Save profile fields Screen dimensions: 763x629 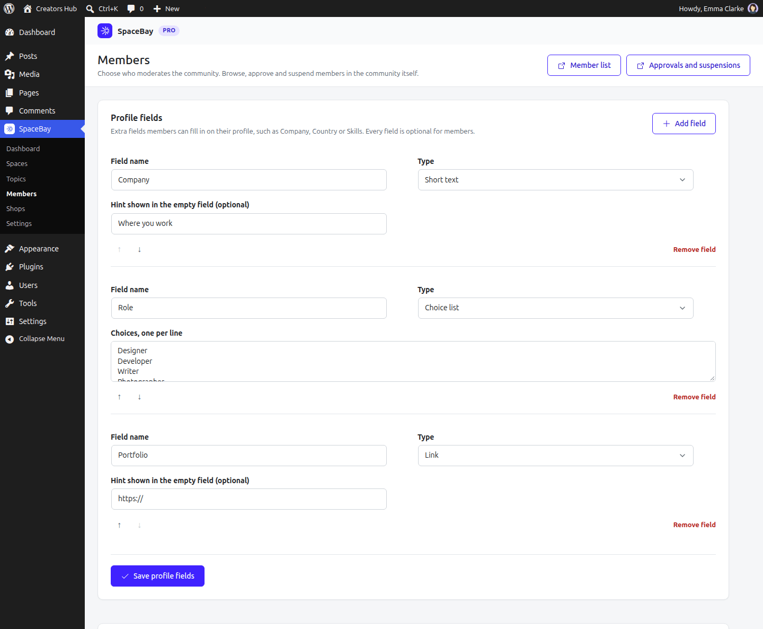click(x=157, y=576)
